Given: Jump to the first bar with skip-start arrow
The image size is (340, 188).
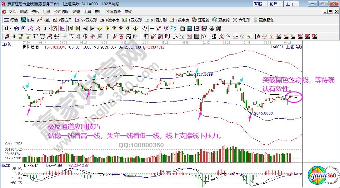Looking at the screenshot, I should pyautogui.click(x=71, y=28).
